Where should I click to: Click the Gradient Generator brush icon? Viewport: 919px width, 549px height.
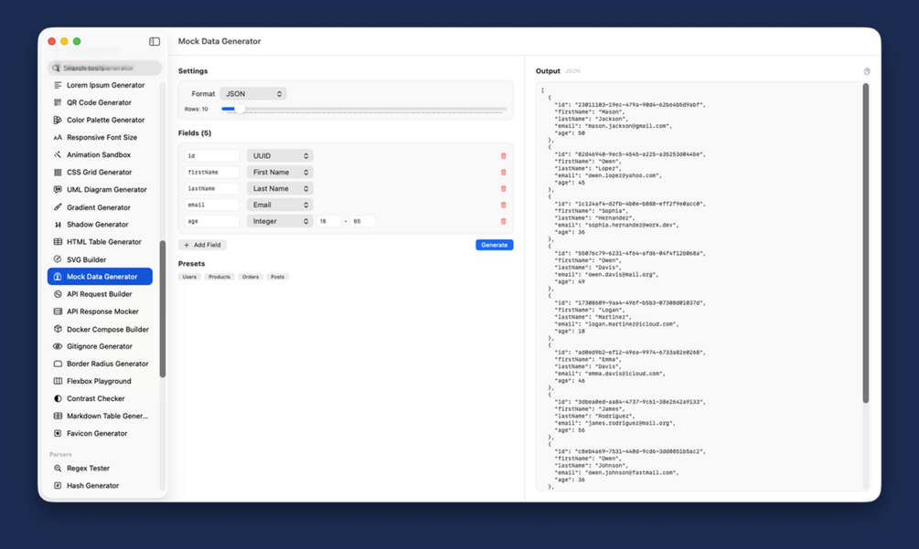[58, 207]
